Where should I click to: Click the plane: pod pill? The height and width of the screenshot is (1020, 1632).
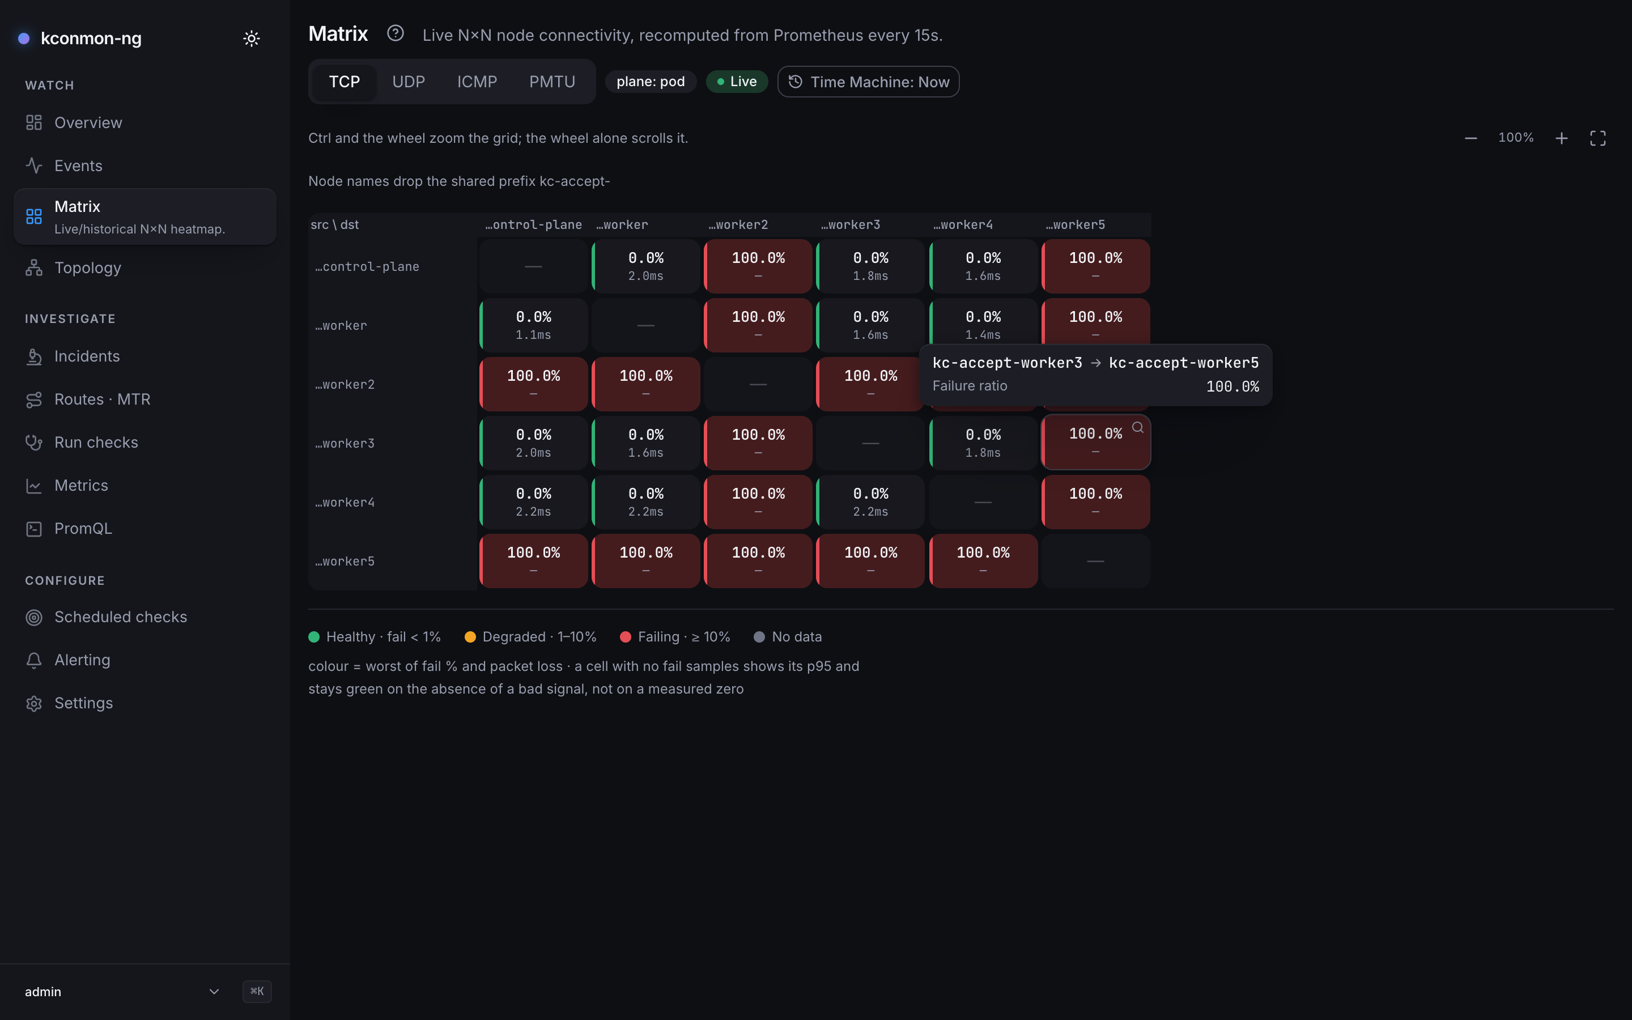click(x=650, y=82)
